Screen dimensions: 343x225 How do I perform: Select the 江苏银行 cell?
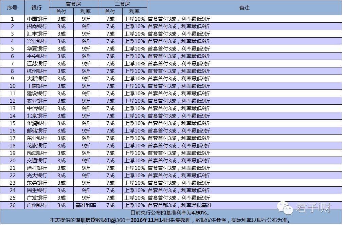click(37, 64)
